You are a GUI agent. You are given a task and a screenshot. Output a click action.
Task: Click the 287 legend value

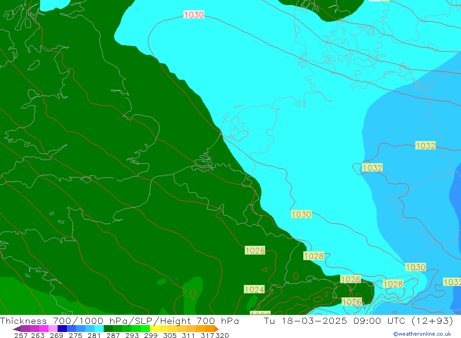pos(113,335)
